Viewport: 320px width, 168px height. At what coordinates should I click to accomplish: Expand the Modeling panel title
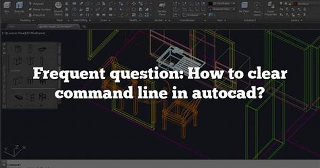27,20
